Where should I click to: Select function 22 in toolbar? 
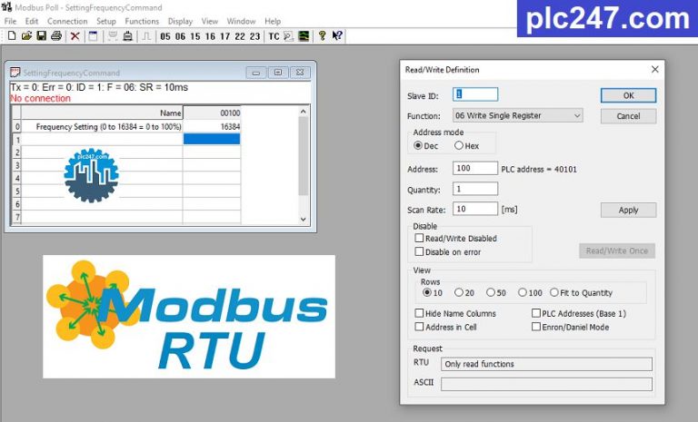pyautogui.click(x=240, y=36)
